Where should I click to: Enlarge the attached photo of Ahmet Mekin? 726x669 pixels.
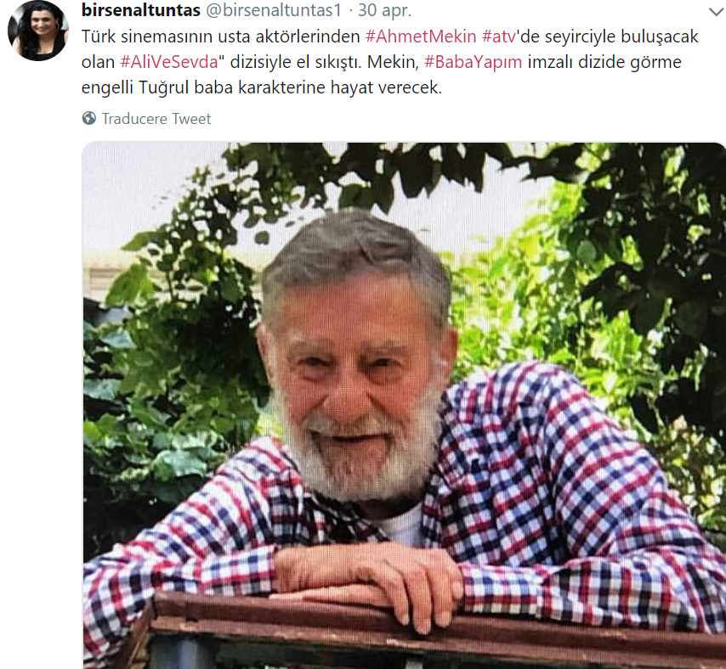(404, 406)
